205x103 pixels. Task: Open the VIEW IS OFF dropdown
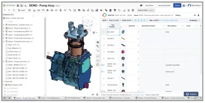[x=127, y=20]
